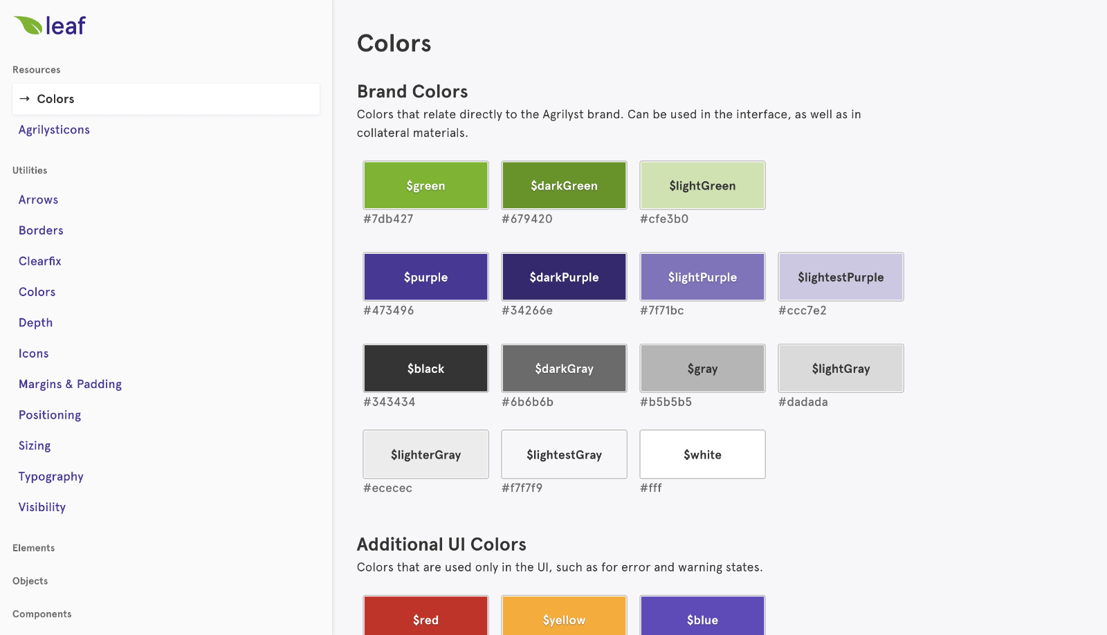Go to the Arrows utilities page

(38, 200)
